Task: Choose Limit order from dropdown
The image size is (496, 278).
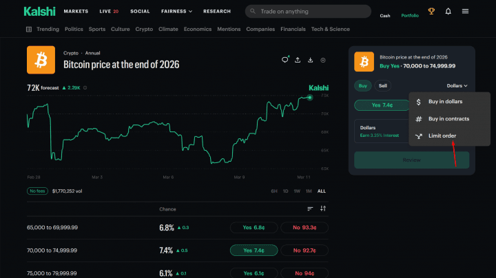Action: point(442,136)
